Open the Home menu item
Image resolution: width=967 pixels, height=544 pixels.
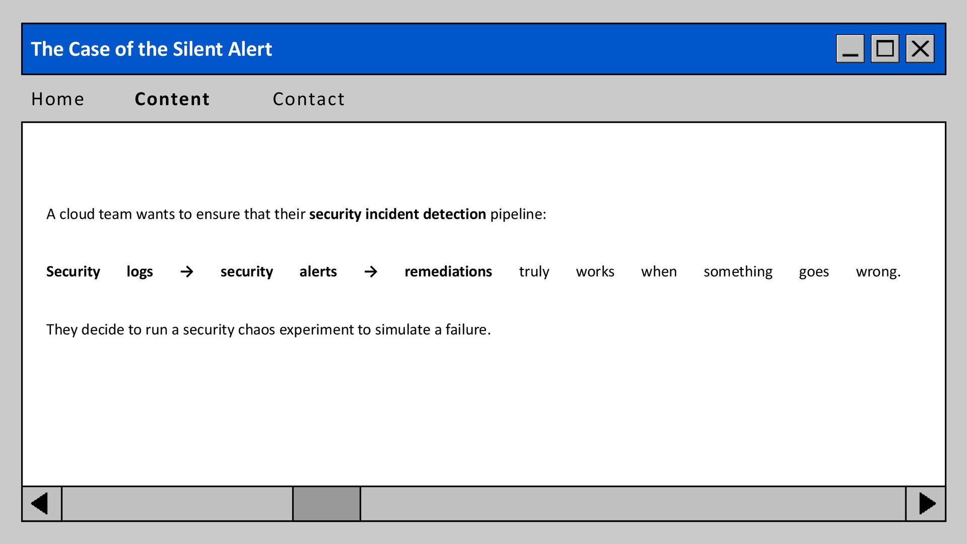pos(58,99)
